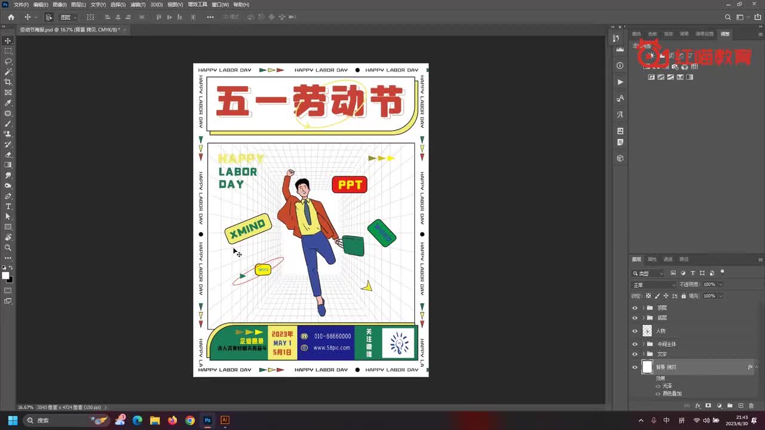Toggle the 光泽 effect visibility

pyautogui.click(x=658, y=386)
